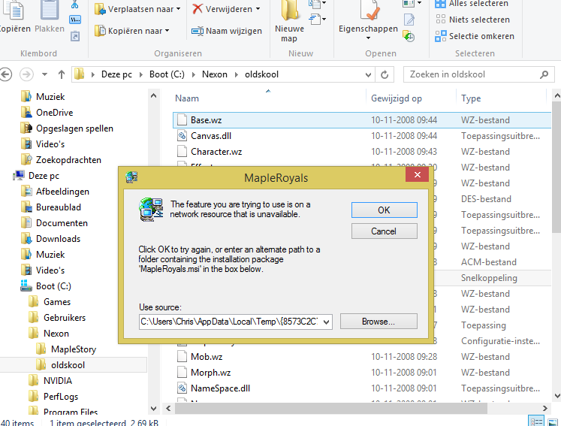Click the Verwijderen red X icon
This screenshot has height=426, width=561.
pos(198,9)
